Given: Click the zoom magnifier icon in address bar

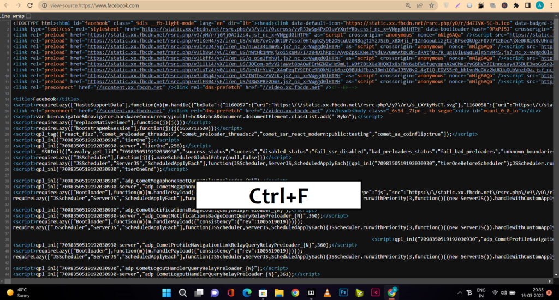Looking at the screenshot, I should tap(408, 5).
